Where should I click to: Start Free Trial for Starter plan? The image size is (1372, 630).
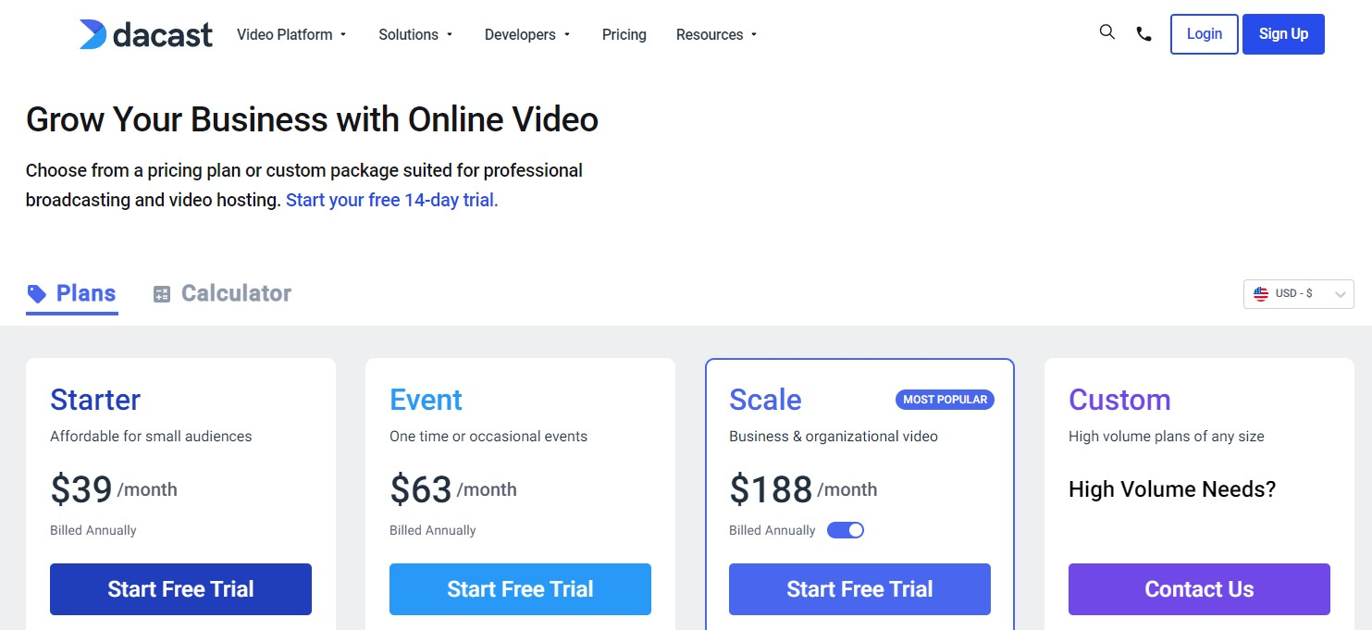180,589
